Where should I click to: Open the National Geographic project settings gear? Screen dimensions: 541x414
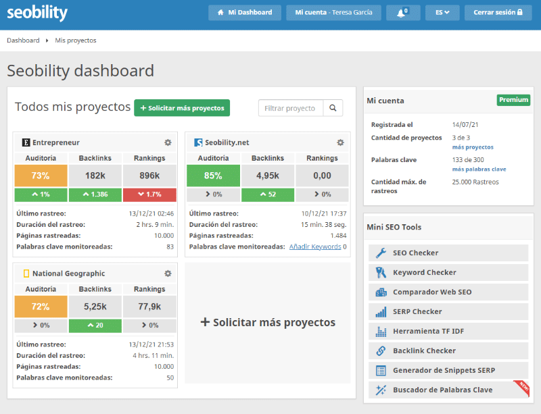(168, 274)
